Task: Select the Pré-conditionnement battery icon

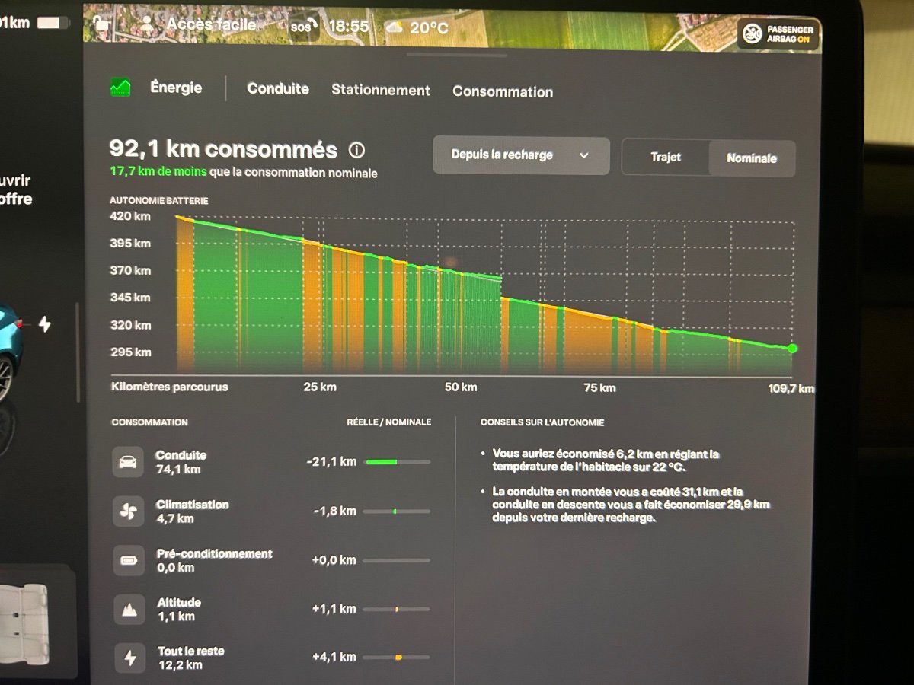Action: pyautogui.click(x=127, y=561)
